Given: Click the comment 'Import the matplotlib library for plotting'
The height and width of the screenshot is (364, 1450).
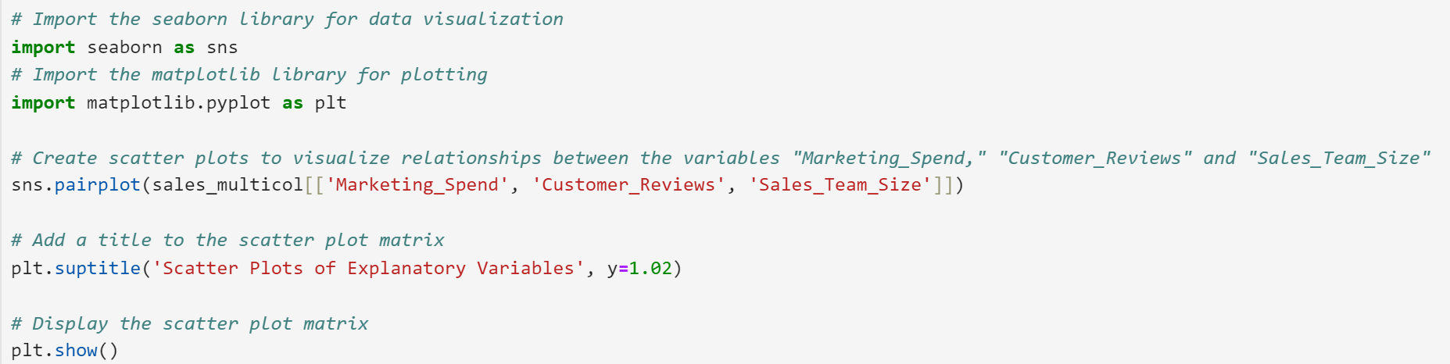Looking at the screenshot, I should point(249,75).
